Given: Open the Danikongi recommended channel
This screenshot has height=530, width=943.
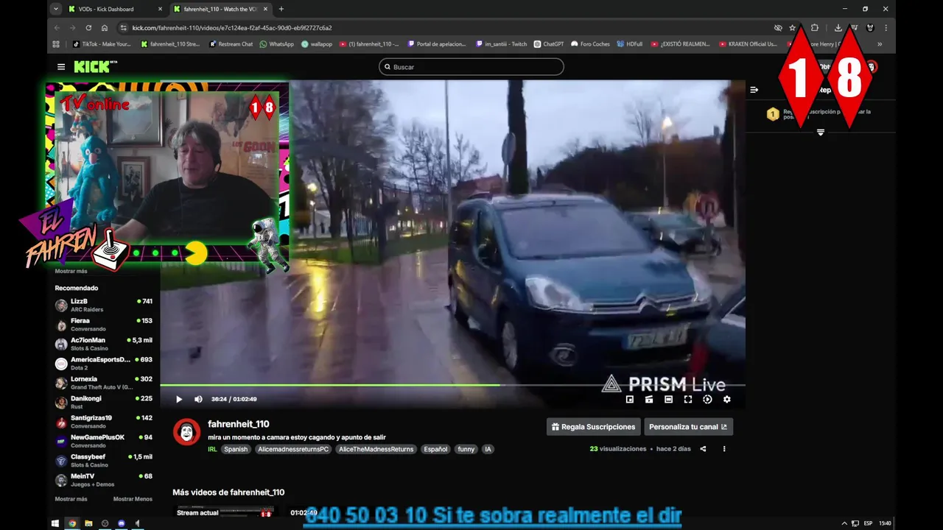Looking at the screenshot, I should pos(104,402).
